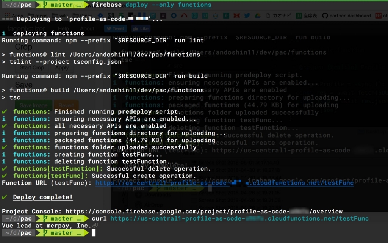Open the repos bookmark folder

(x=38, y=16)
